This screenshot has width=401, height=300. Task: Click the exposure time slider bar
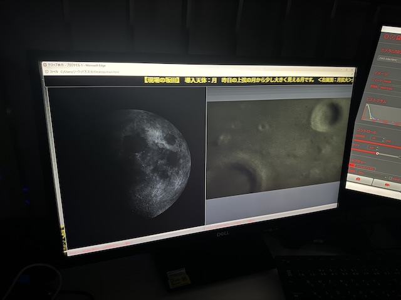(x=377, y=143)
